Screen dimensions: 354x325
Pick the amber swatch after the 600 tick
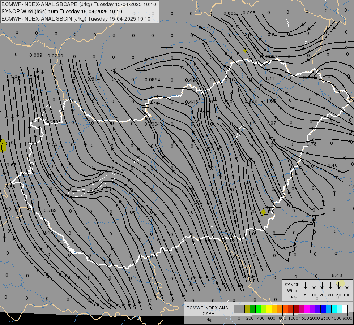pos(274,309)
